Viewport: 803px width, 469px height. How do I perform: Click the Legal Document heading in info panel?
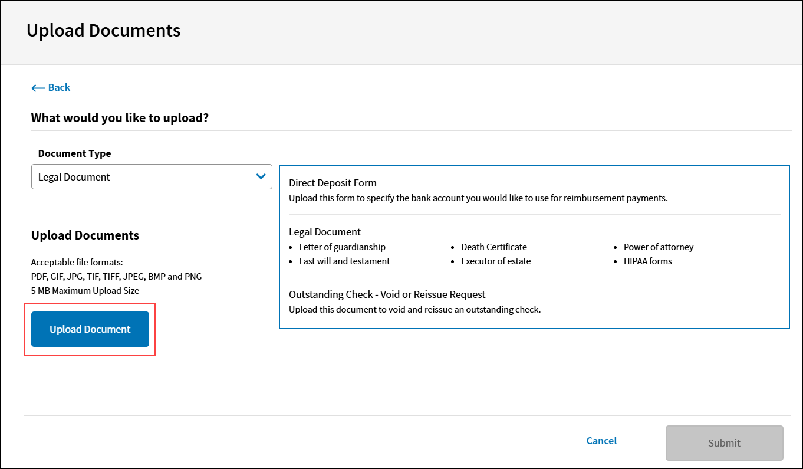click(x=325, y=232)
